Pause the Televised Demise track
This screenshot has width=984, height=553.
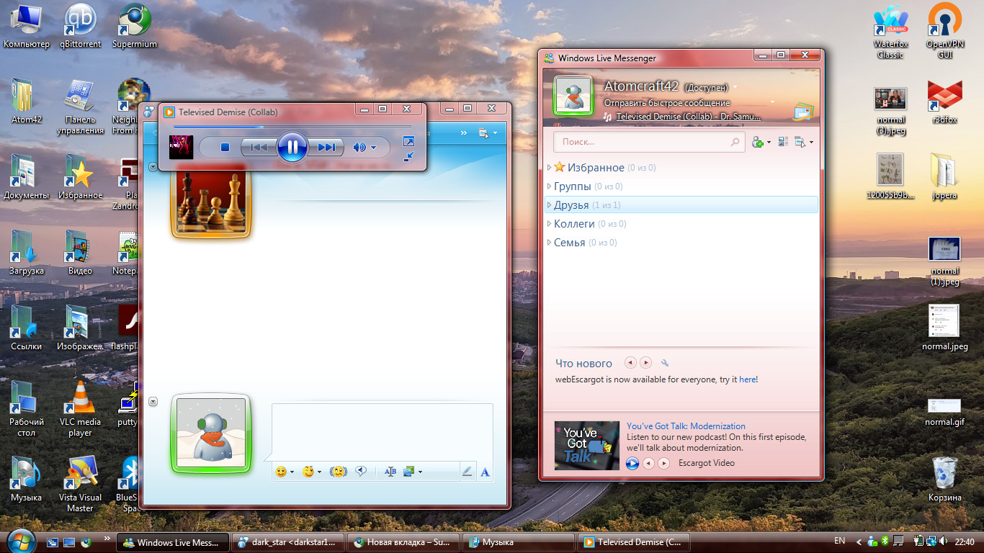292,148
